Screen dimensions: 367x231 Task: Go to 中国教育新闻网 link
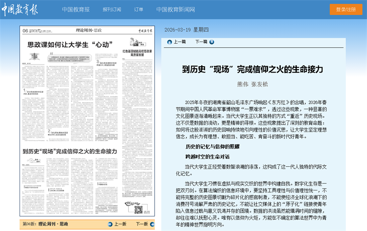point(176,10)
